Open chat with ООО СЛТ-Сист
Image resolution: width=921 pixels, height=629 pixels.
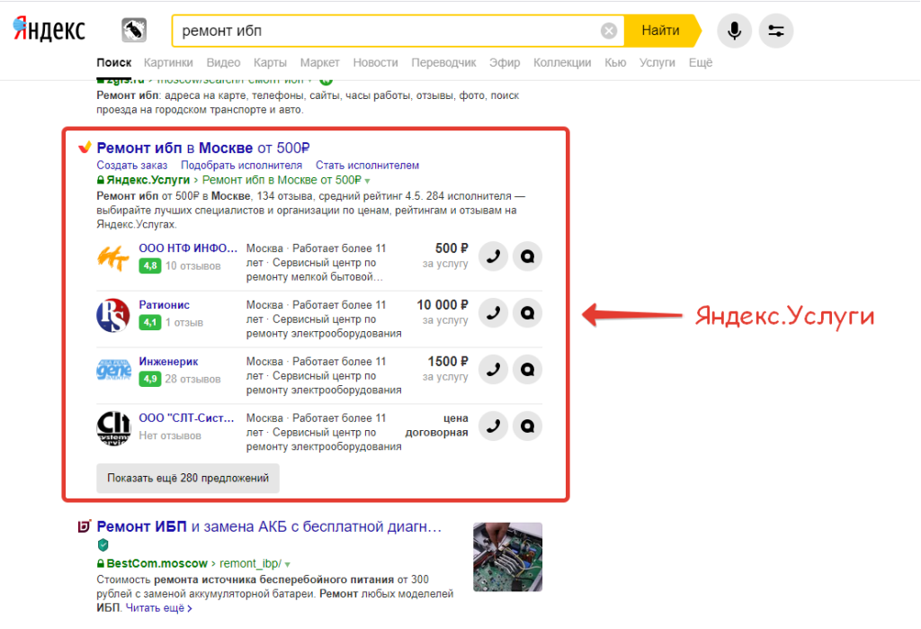point(527,426)
